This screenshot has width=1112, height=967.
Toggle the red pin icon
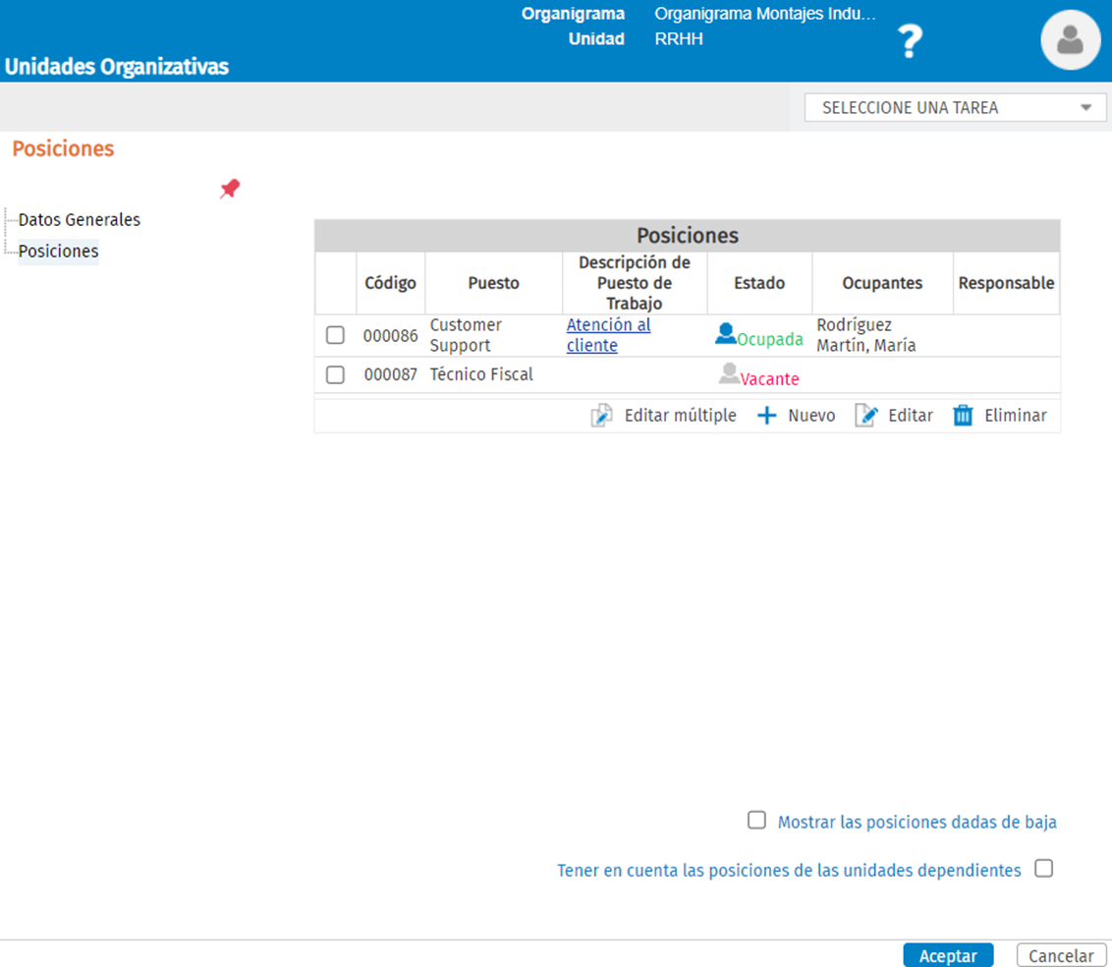[230, 189]
